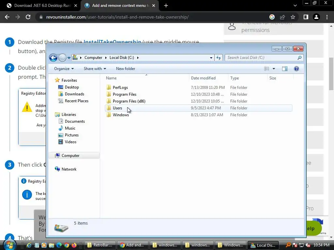Open a new browser tab
This screenshot has width=334, height=250.
[x=166, y=6]
